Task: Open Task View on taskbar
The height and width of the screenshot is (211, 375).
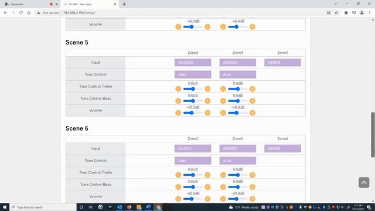Action: (x=91, y=207)
